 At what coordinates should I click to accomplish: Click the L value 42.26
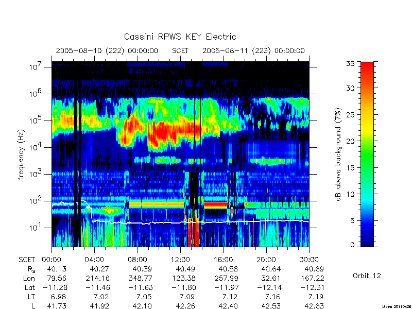(x=185, y=306)
